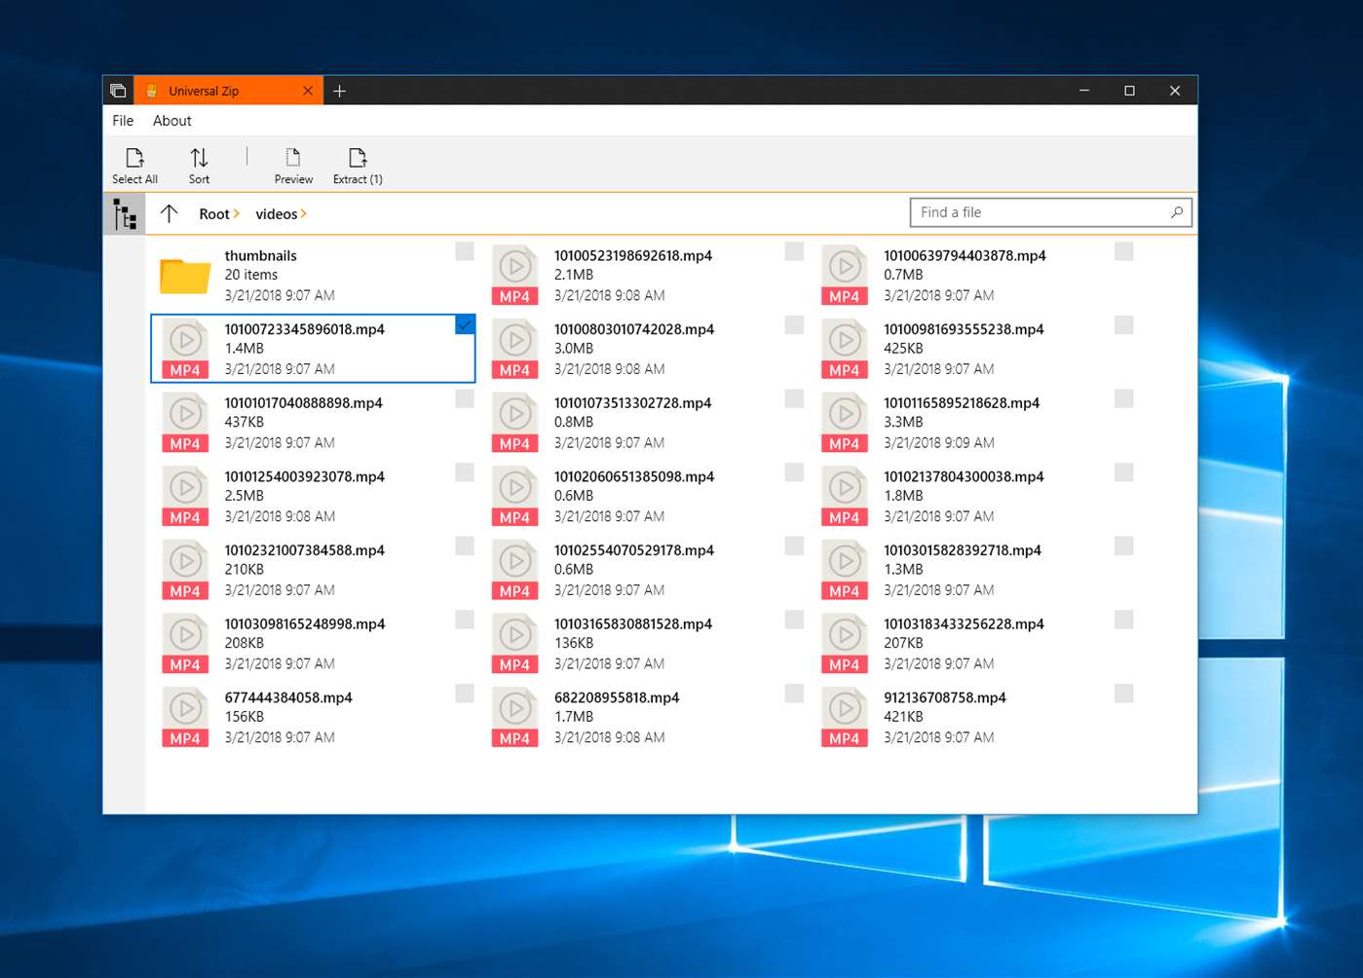Image resolution: width=1363 pixels, height=978 pixels.
Task: Select file name 10103165830881528.mp4
Action: tap(633, 623)
